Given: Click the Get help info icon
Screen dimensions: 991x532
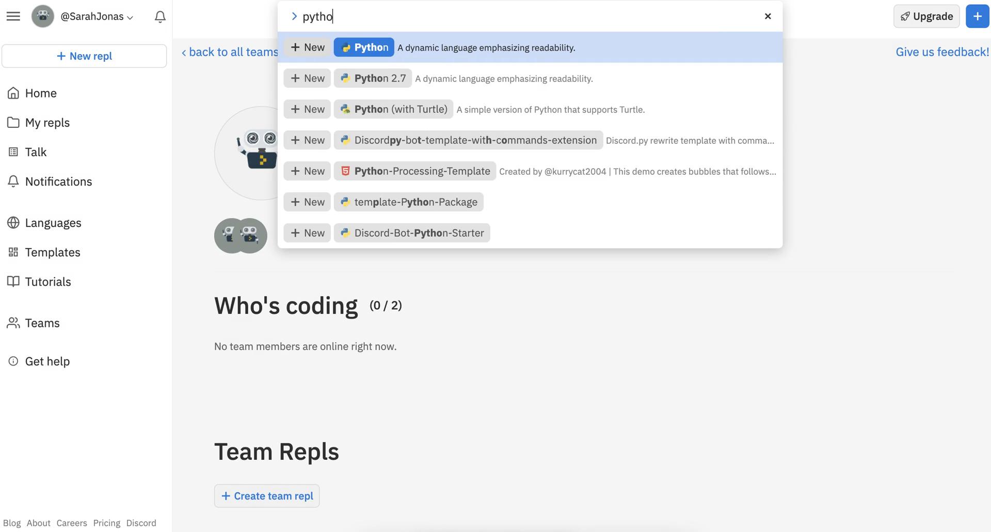Looking at the screenshot, I should click(13, 361).
